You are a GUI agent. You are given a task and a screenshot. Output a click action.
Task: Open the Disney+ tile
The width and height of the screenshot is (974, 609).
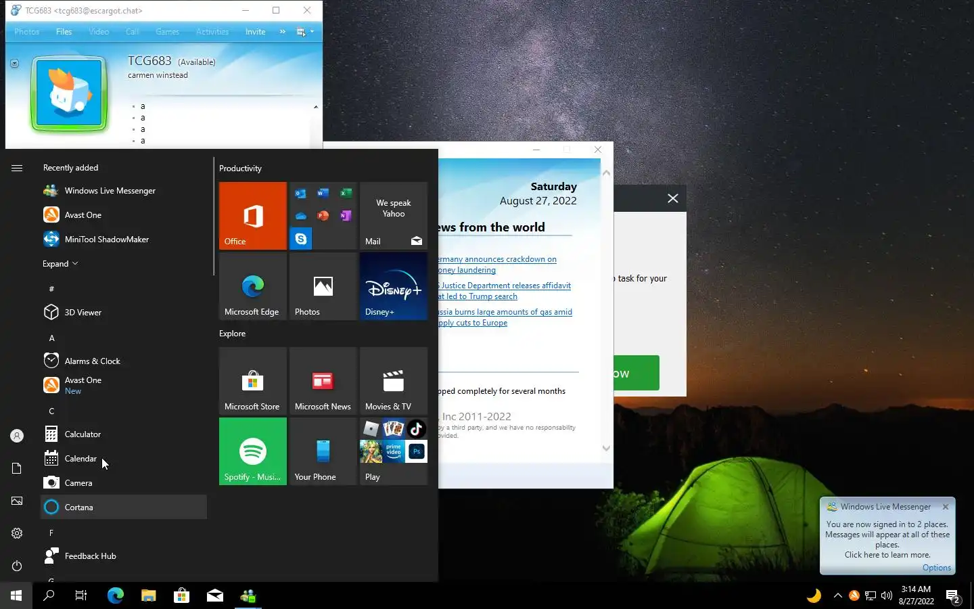pyautogui.click(x=394, y=286)
